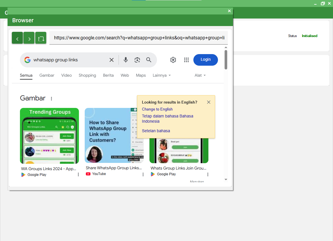Go back with the browser back arrow

pyautogui.click(x=17, y=38)
